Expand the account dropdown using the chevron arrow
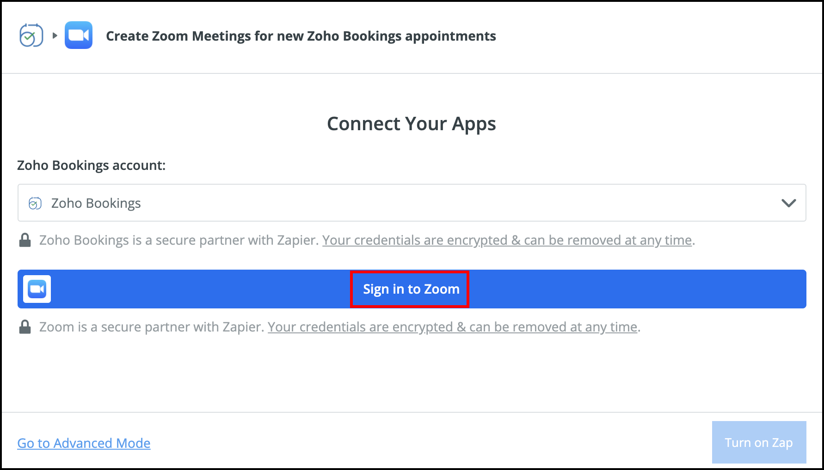 (788, 203)
